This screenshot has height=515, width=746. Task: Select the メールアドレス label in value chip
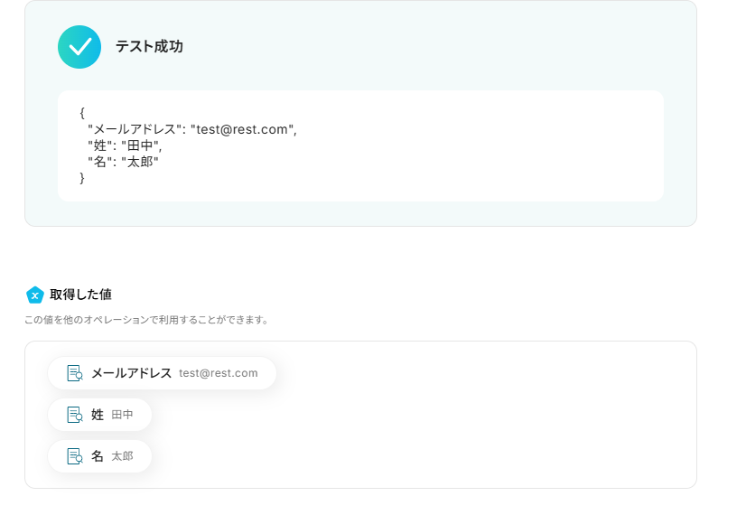(x=131, y=373)
